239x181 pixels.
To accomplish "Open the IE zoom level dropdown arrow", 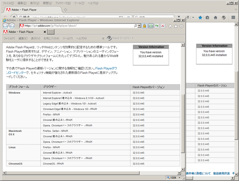I will click(179, 178).
